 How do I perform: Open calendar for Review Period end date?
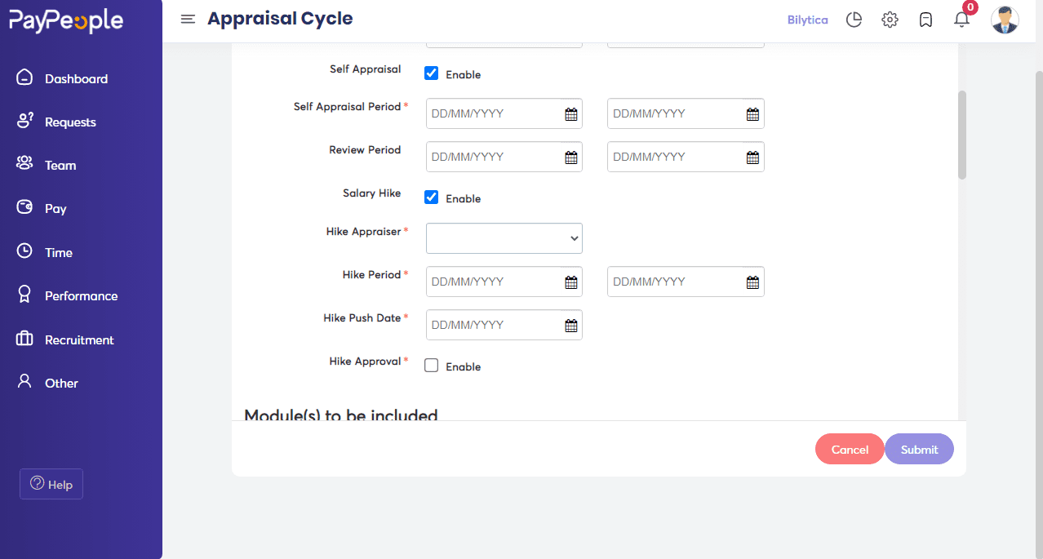coord(752,157)
